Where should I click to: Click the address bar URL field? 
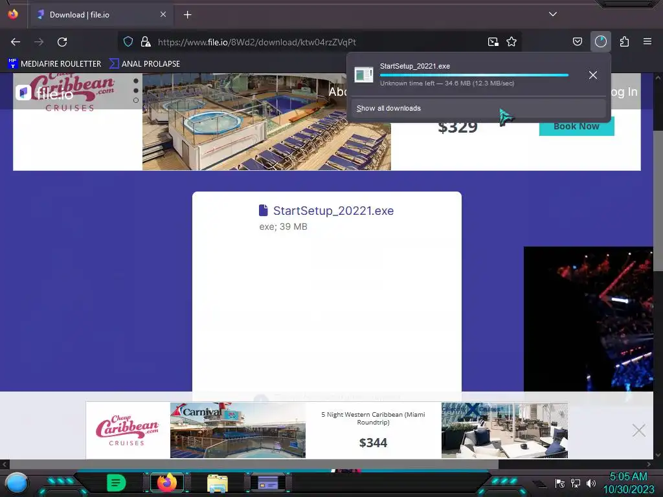point(319,42)
